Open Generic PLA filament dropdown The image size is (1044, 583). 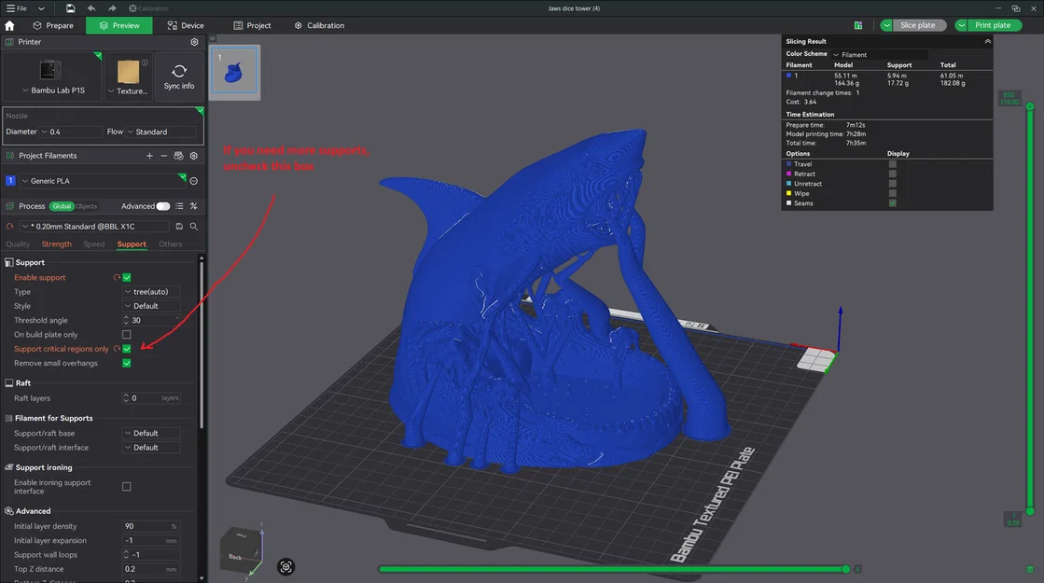(101, 181)
